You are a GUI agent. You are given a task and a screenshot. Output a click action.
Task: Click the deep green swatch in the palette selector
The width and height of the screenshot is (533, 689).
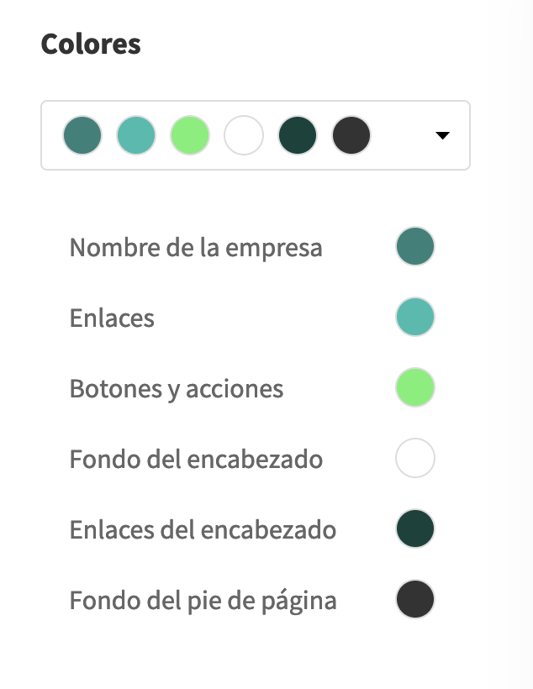click(298, 135)
